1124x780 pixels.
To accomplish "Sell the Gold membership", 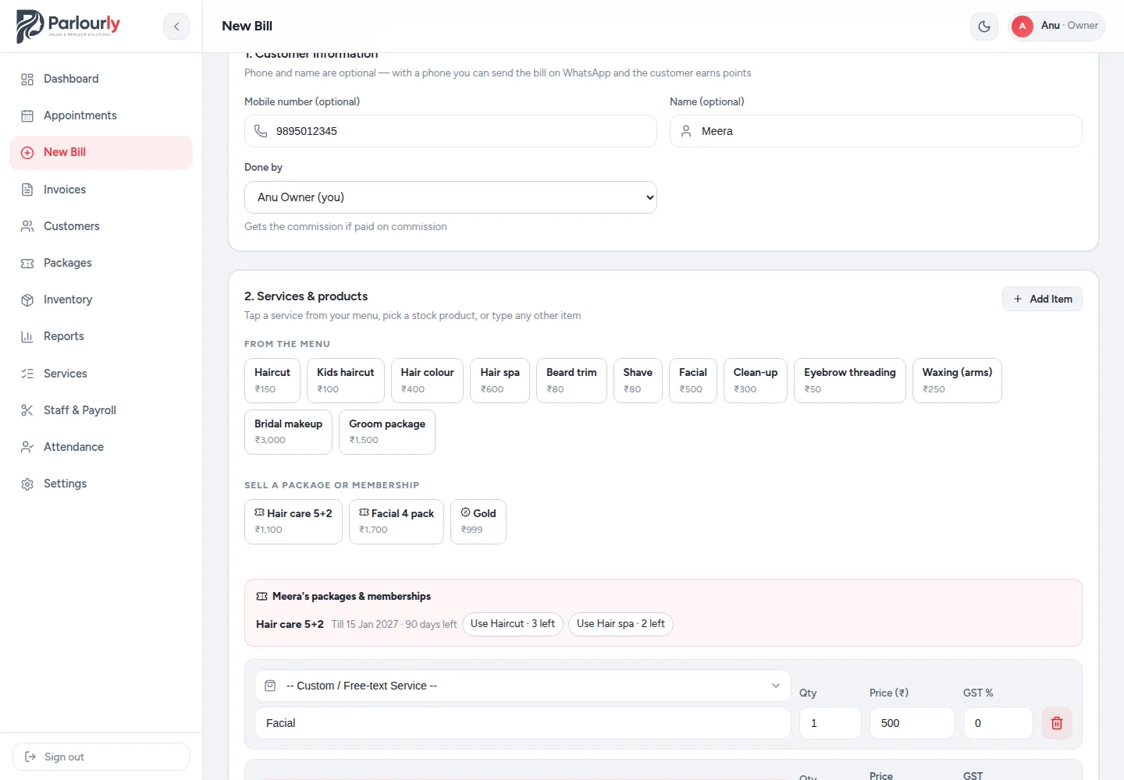I will pyautogui.click(x=478, y=522).
